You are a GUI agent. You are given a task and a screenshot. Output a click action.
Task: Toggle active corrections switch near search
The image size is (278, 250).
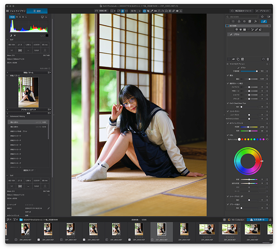269,17
